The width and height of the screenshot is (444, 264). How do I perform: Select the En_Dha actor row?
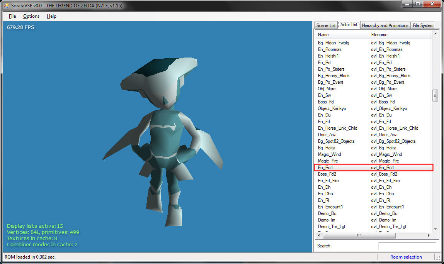click(374, 194)
